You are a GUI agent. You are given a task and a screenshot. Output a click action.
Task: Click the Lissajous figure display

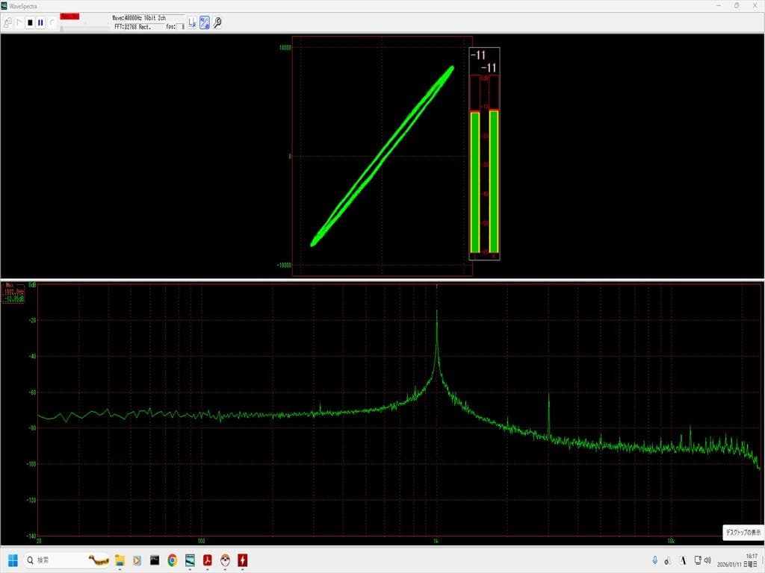(382, 156)
